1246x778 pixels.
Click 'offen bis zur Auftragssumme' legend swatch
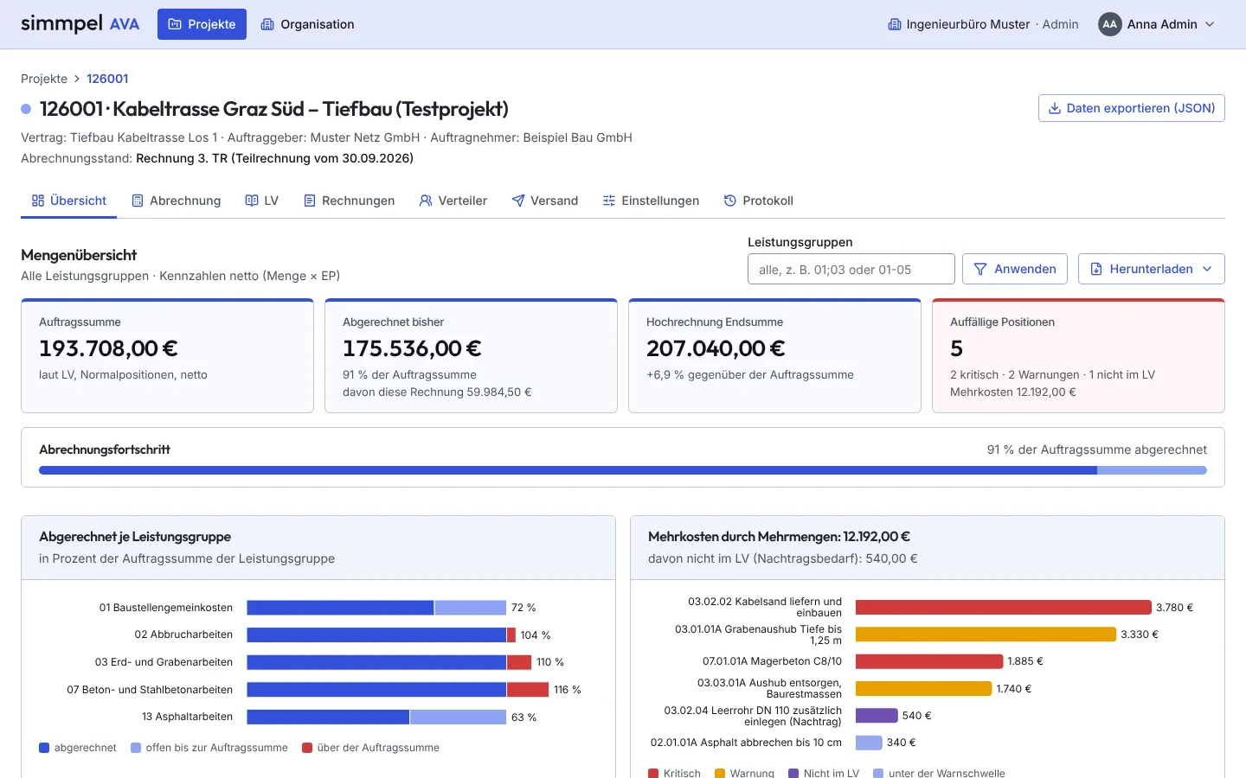click(136, 748)
